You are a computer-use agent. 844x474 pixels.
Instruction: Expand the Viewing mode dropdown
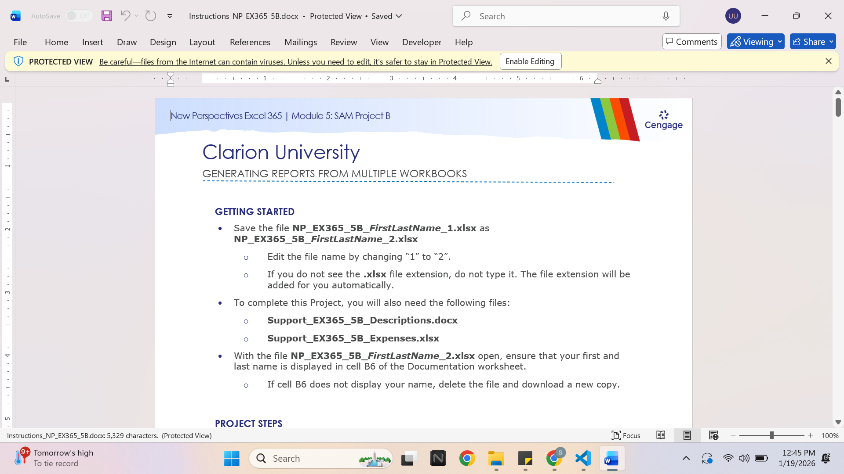780,42
